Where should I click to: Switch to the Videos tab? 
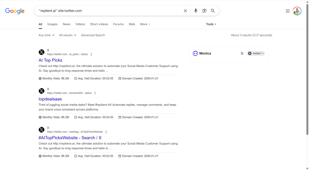(x=80, y=24)
